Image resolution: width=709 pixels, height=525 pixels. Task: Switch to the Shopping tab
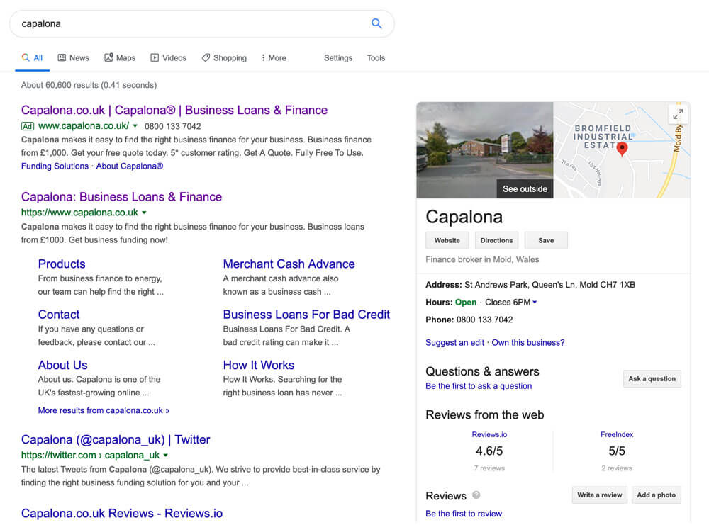pyautogui.click(x=224, y=58)
